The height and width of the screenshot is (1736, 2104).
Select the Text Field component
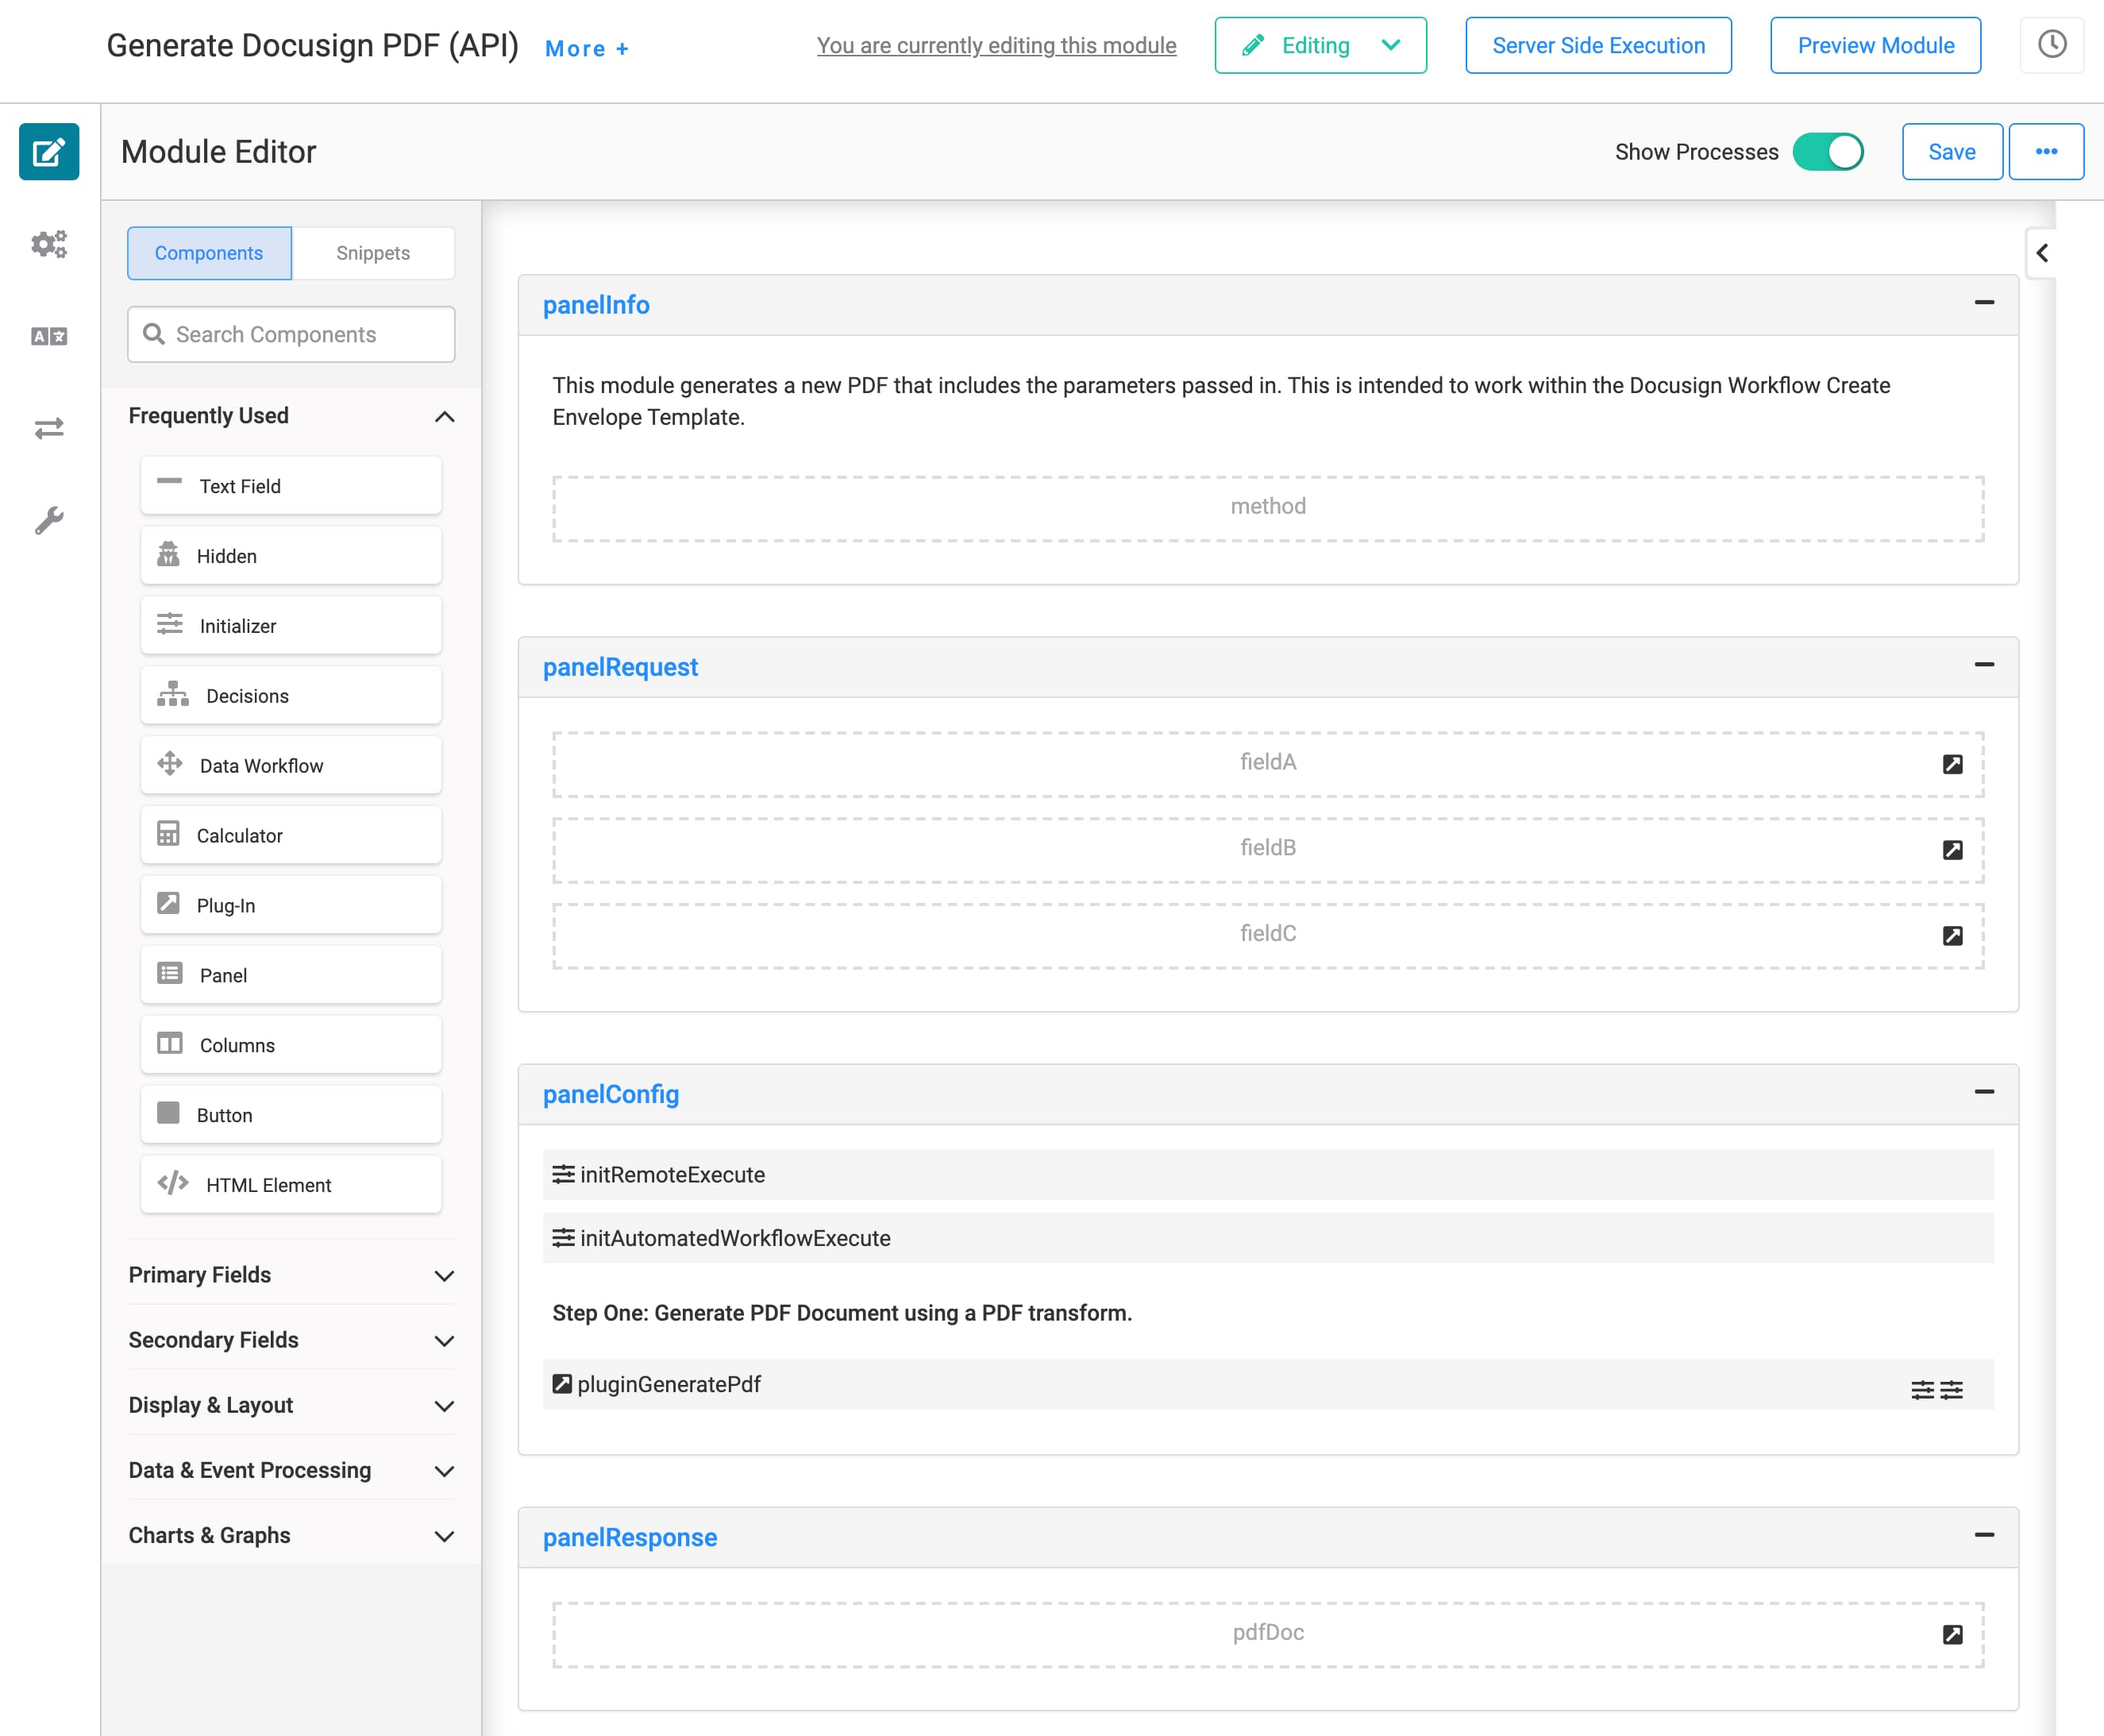tap(291, 486)
